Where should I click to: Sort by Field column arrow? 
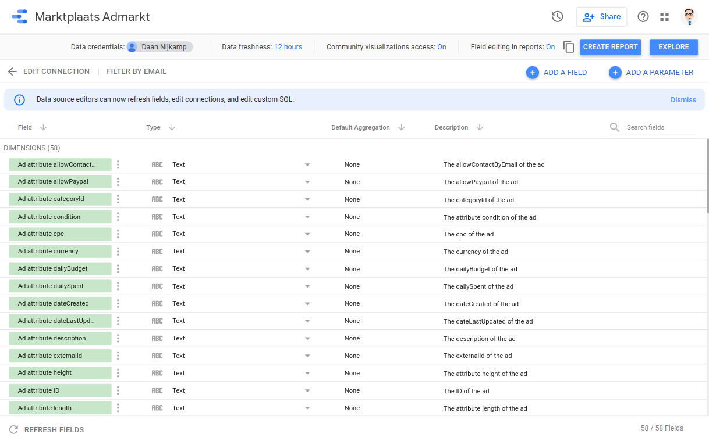[43, 127]
